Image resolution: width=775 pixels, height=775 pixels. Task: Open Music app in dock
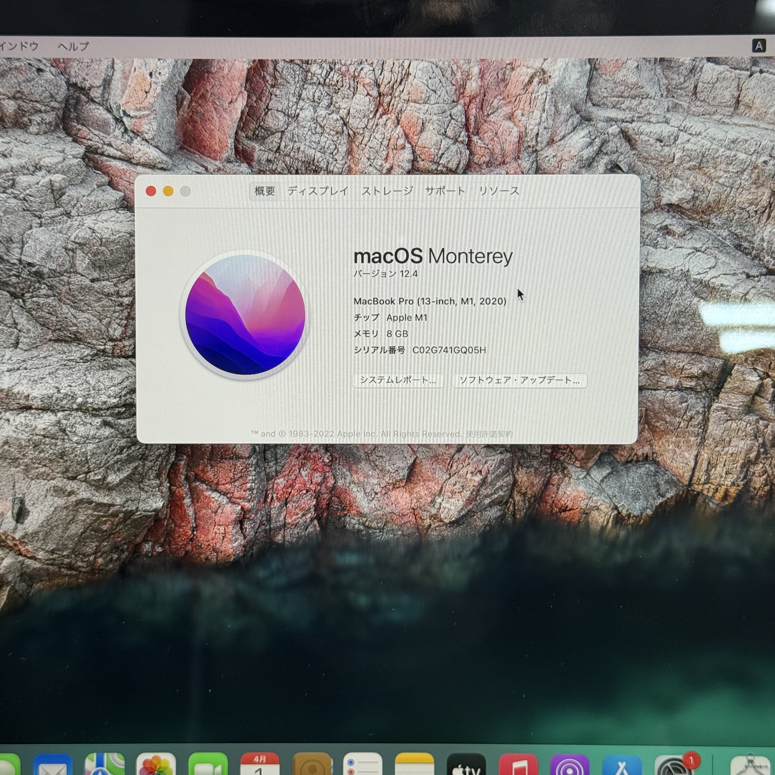518,764
